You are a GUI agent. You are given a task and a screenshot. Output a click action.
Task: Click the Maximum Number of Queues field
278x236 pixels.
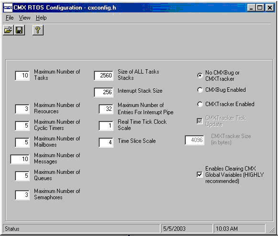point(22,176)
